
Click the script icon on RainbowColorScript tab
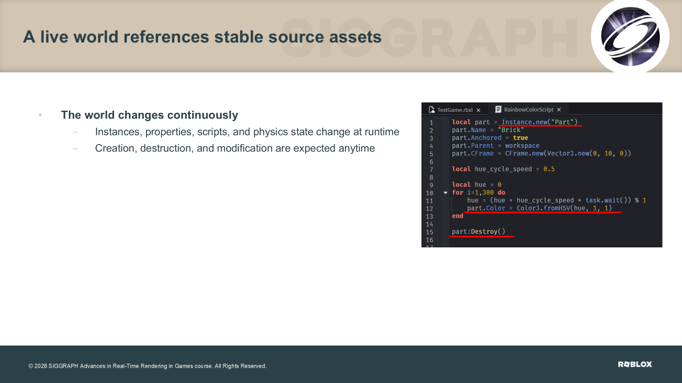(498, 110)
